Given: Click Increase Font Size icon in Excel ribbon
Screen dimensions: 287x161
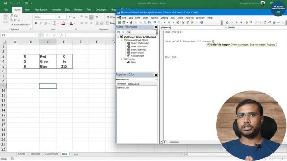Looking at the screenshot, I should click(70, 17).
